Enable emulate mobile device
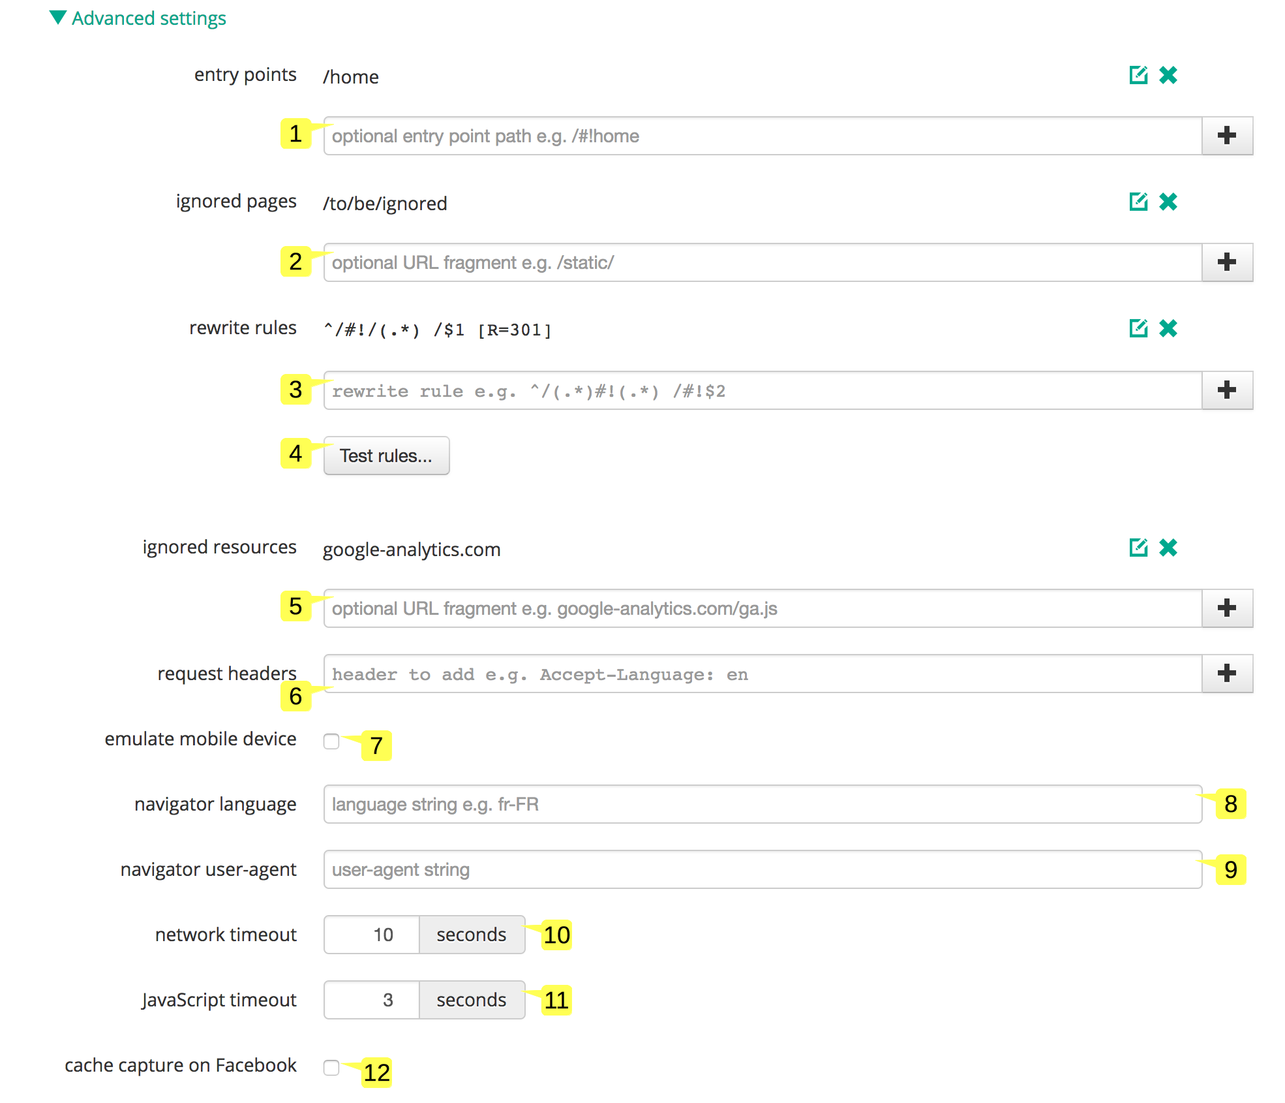This screenshot has width=1285, height=1103. click(331, 741)
